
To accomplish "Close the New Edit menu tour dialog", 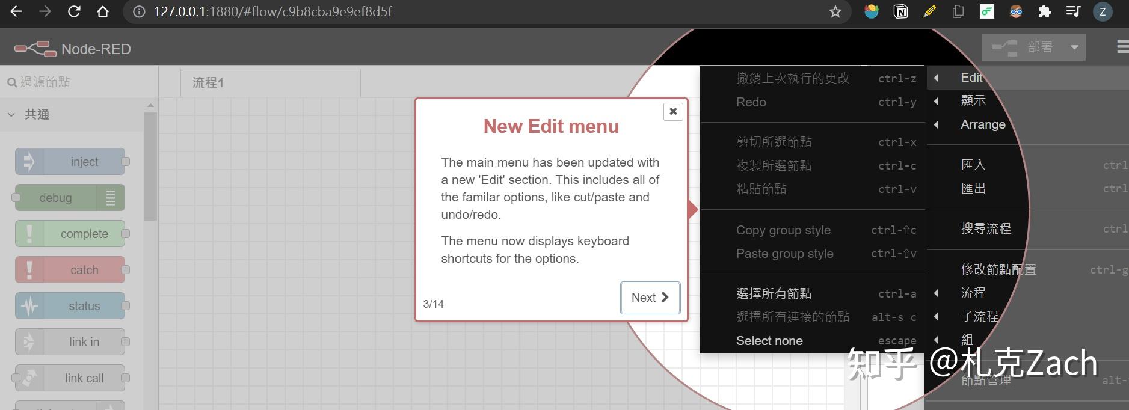I will (x=673, y=111).
